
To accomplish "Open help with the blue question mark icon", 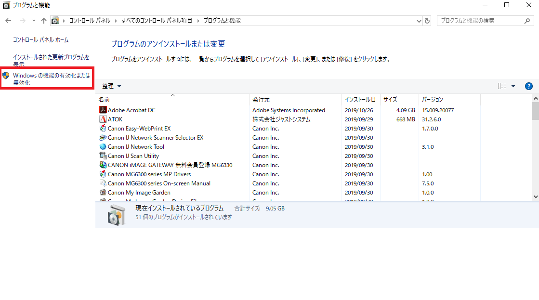I will (x=529, y=86).
